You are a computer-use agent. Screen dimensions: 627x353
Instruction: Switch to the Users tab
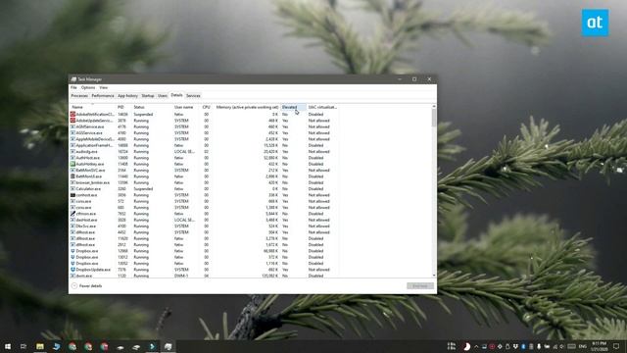pyautogui.click(x=163, y=96)
